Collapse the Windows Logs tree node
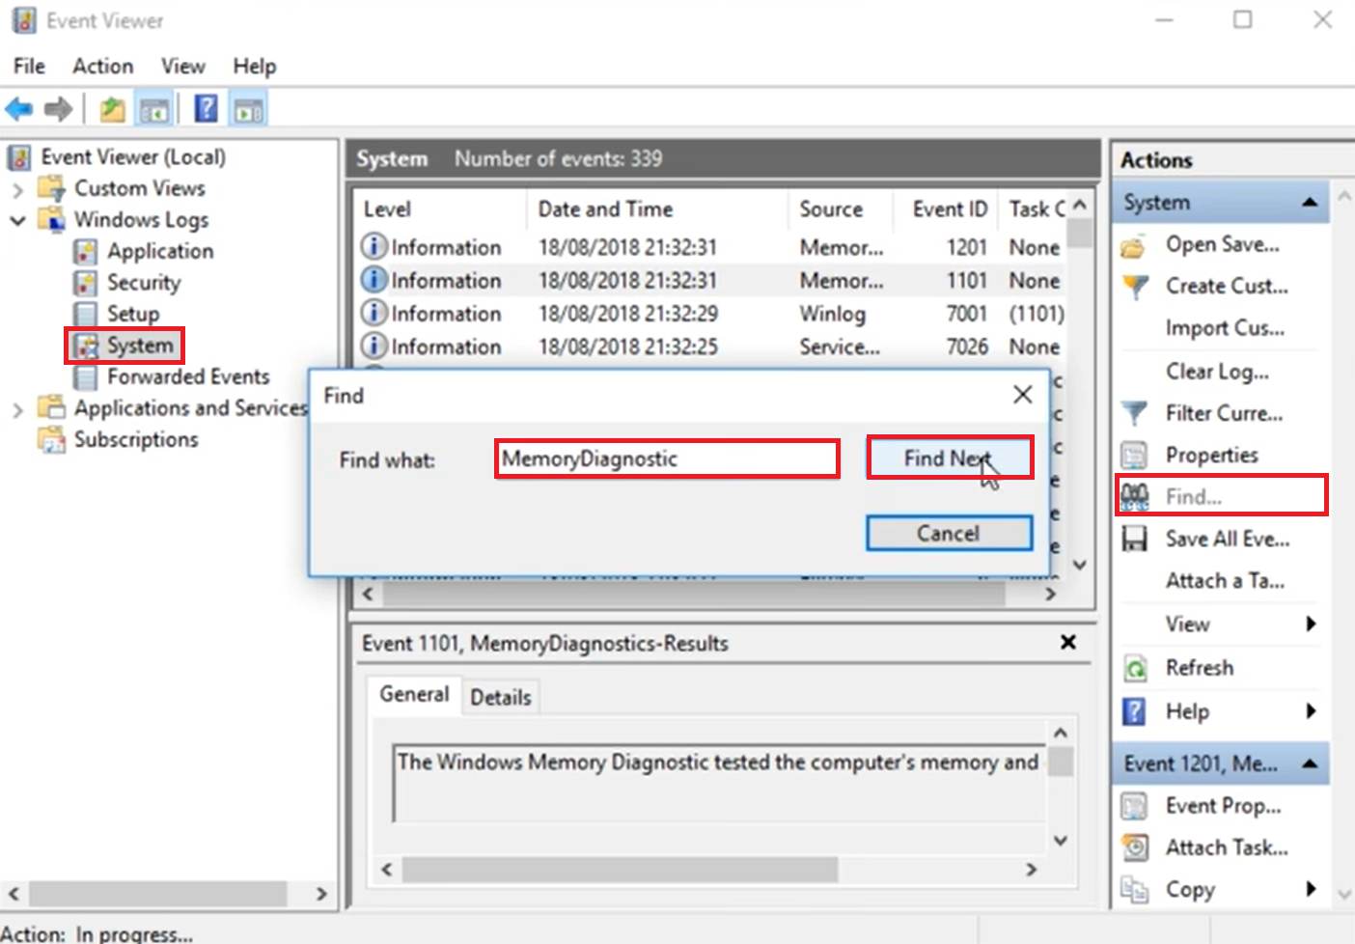This screenshot has width=1355, height=944. pyautogui.click(x=17, y=220)
